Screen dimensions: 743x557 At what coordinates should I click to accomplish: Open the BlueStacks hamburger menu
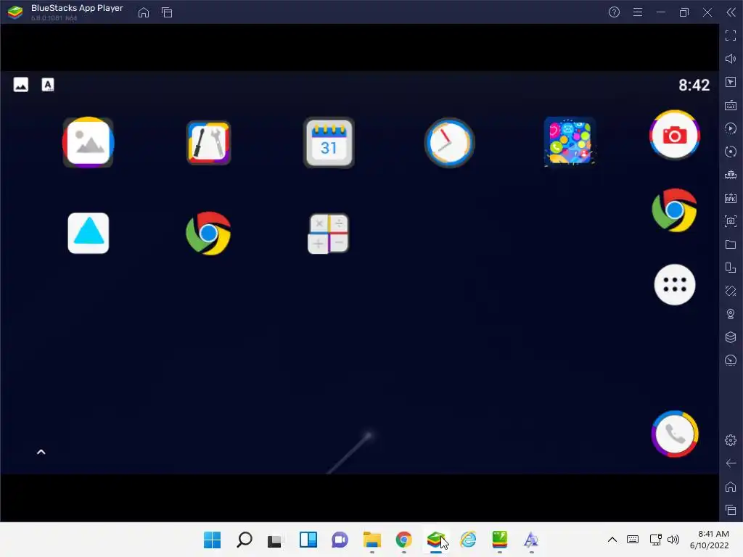point(638,12)
